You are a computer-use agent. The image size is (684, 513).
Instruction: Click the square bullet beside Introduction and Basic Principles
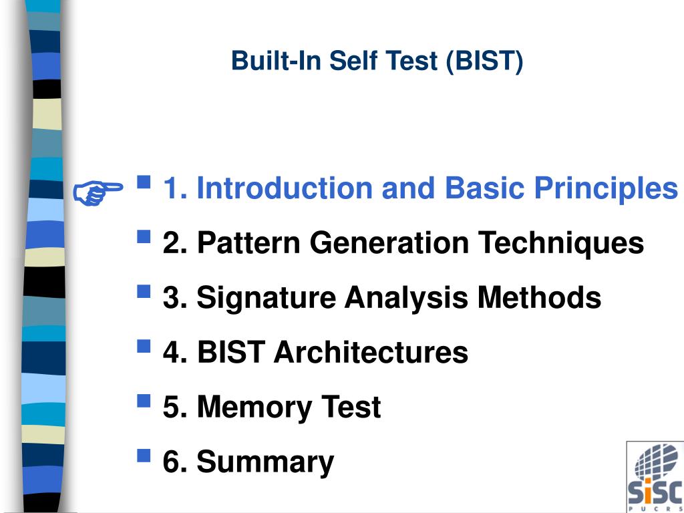point(144,182)
